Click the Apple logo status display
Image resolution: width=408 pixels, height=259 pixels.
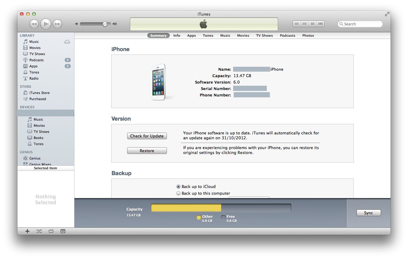[x=204, y=24]
